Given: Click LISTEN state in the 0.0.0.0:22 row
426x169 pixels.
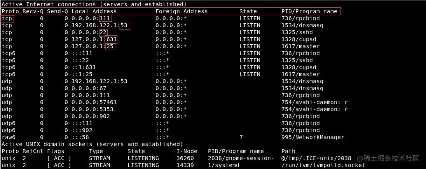Looking at the screenshot, I should click(250, 32).
